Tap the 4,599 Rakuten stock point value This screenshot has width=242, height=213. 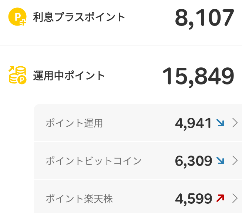194,199
